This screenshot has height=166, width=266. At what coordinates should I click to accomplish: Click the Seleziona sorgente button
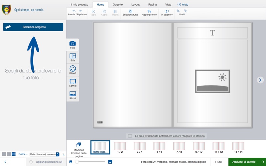[x=33, y=27]
